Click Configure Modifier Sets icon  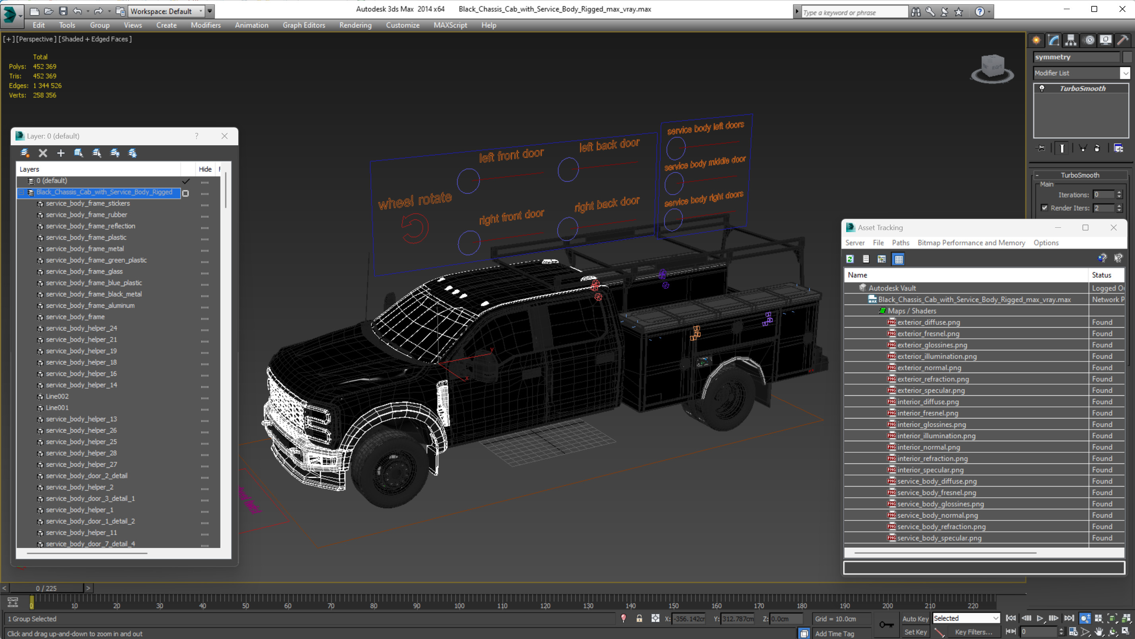pyautogui.click(x=1118, y=148)
